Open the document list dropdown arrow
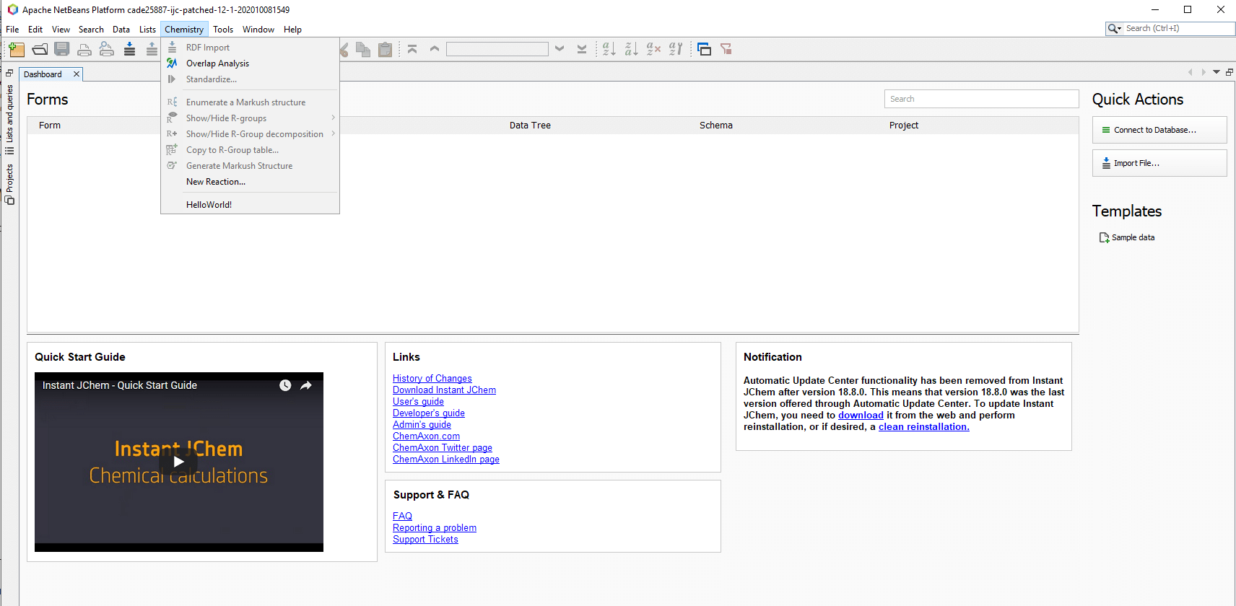The width and height of the screenshot is (1236, 606). point(1217,72)
